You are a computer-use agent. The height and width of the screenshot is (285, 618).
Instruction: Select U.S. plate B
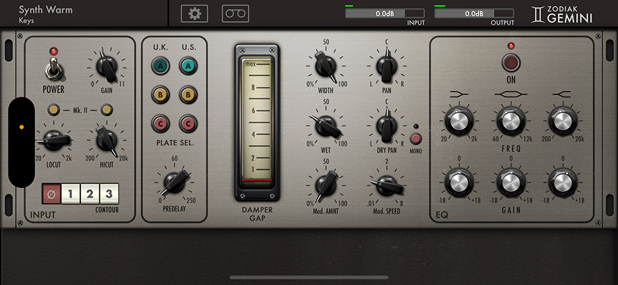188,94
